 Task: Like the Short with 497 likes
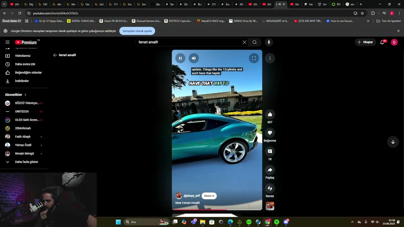(270, 114)
